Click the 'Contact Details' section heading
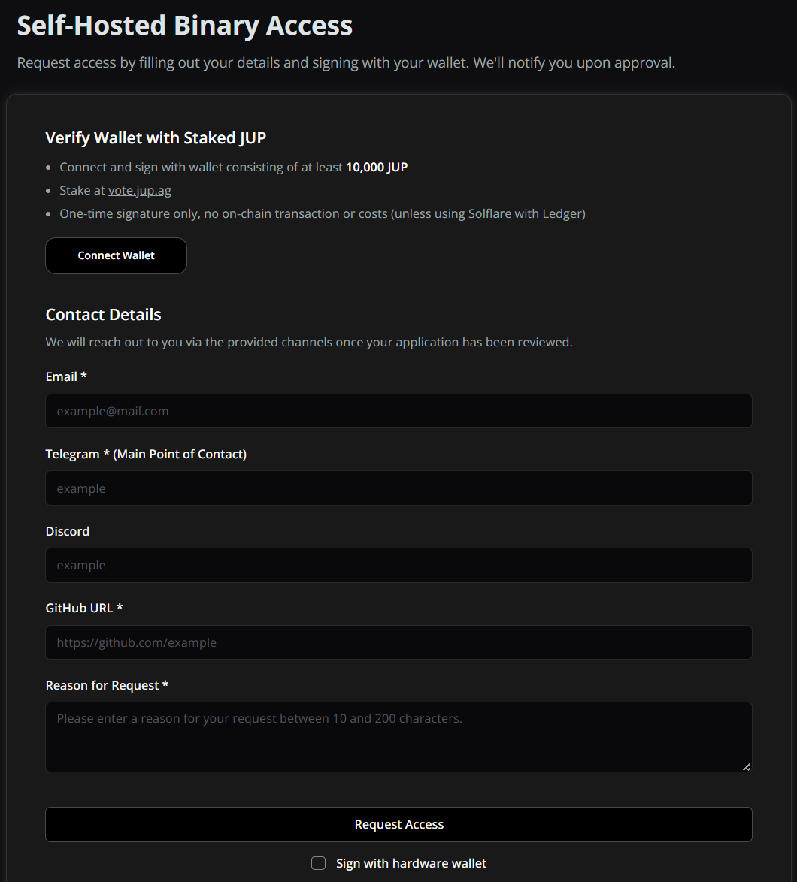 pyautogui.click(x=104, y=315)
